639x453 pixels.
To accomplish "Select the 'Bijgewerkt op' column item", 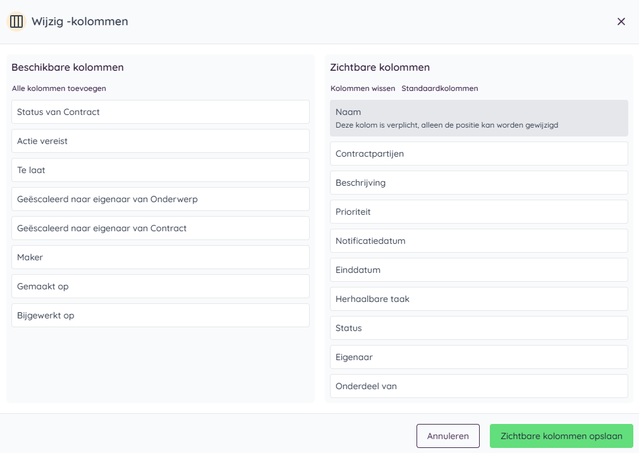I will [160, 315].
